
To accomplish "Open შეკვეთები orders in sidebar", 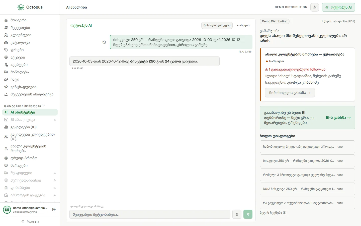I will tap(30, 28).
